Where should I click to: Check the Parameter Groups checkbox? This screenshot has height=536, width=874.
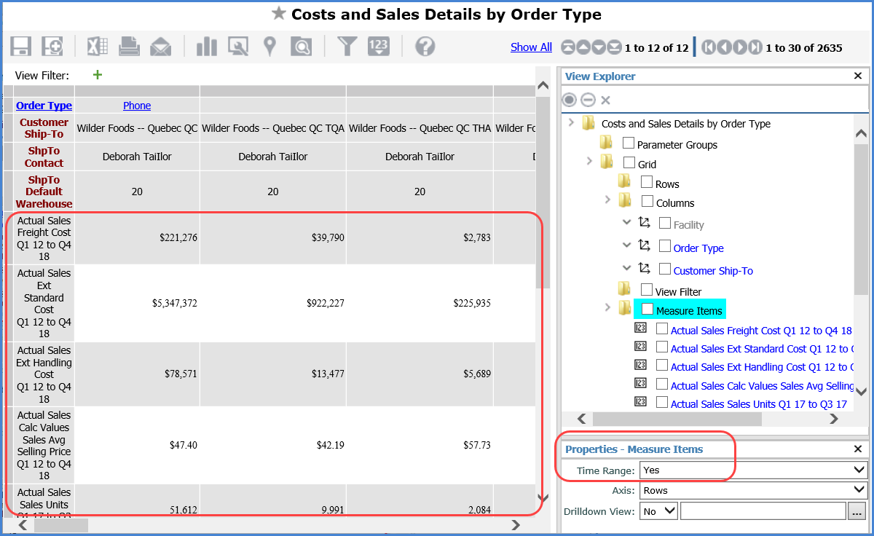629,144
